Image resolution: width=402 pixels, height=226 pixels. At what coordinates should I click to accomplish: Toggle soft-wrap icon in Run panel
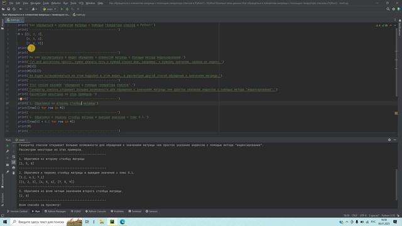(x=14, y=157)
